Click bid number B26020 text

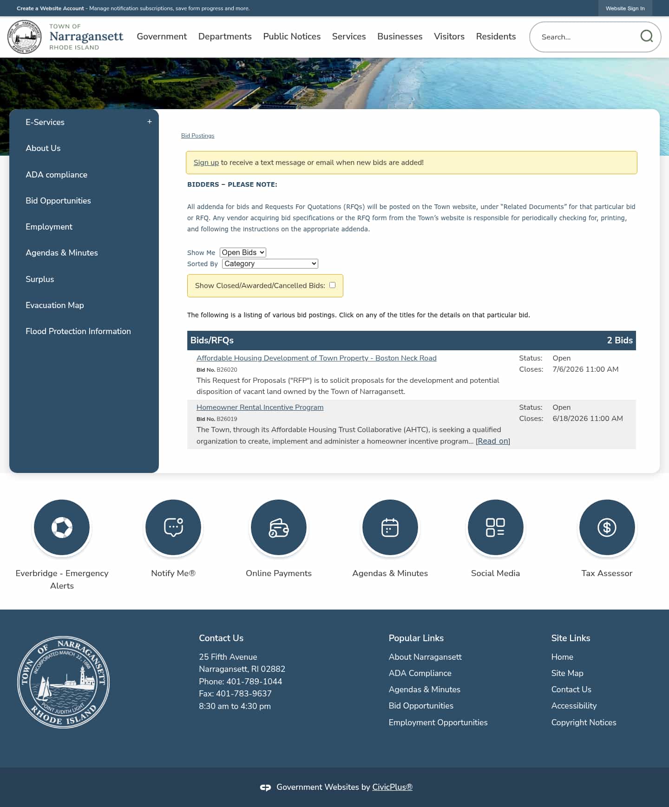click(227, 370)
